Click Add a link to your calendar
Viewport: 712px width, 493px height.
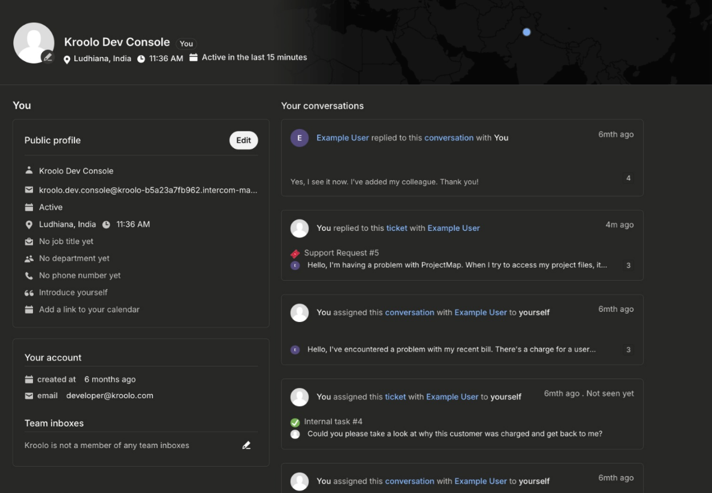pos(89,309)
